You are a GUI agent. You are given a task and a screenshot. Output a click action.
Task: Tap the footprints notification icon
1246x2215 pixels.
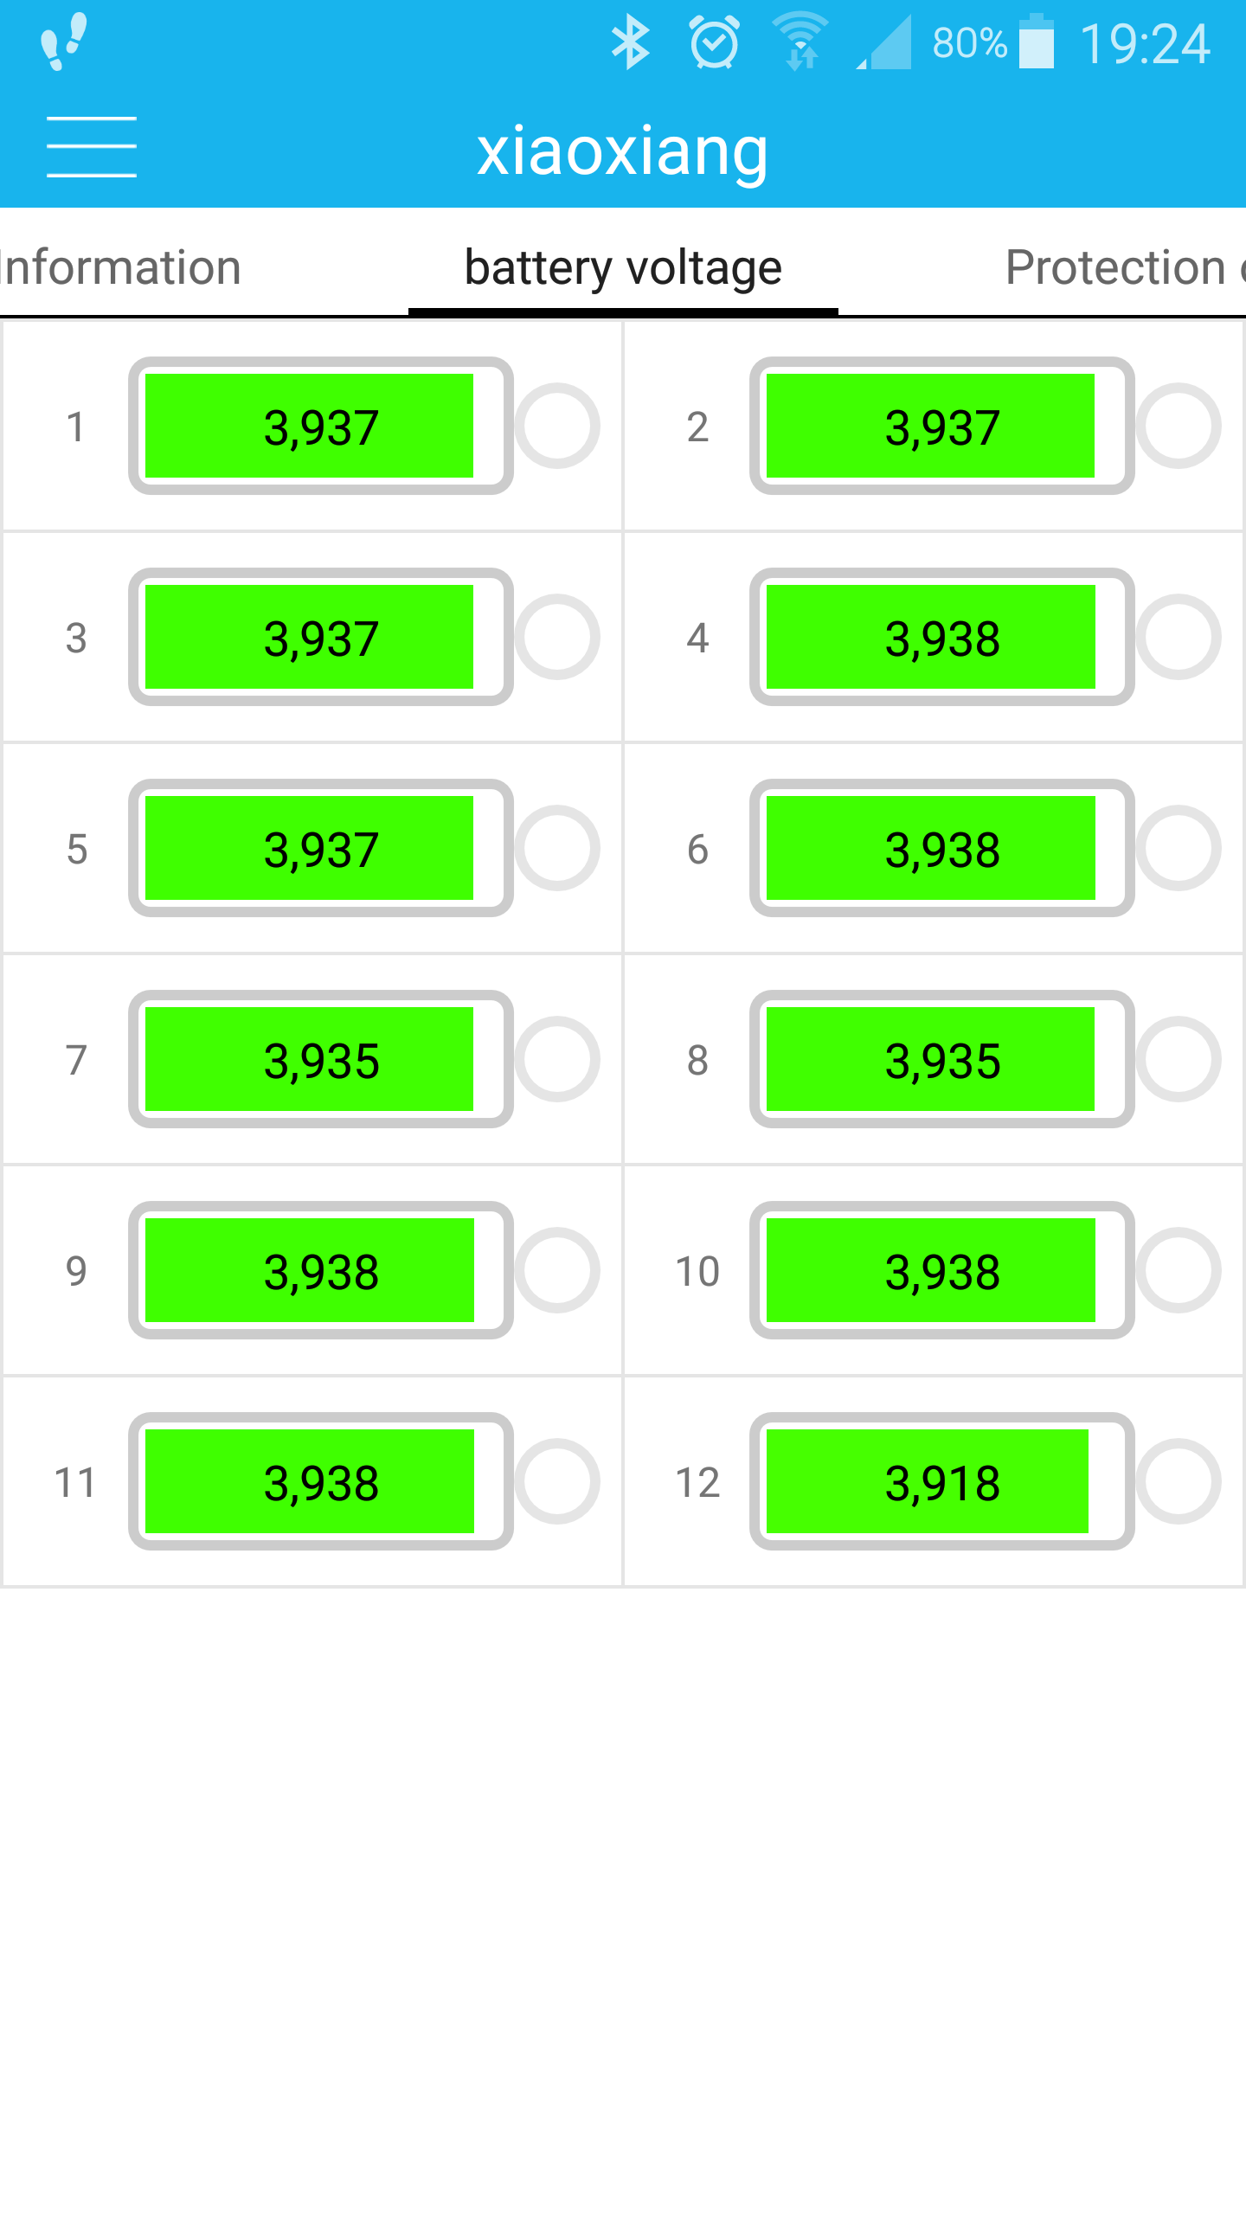(63, 41)
